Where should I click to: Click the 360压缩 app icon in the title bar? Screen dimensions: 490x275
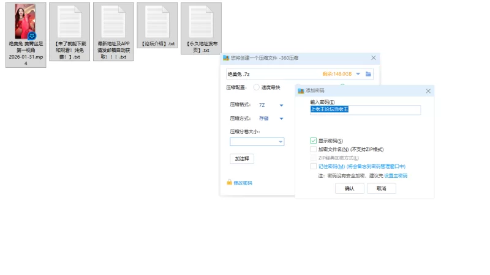[x=226, y=57]
